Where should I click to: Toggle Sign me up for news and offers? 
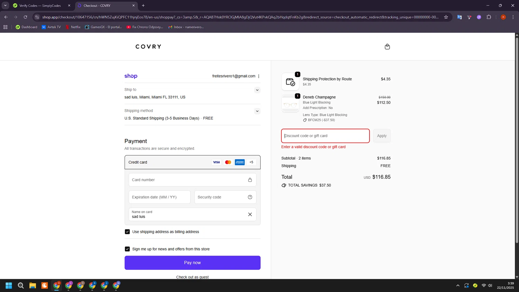point(127,249)
